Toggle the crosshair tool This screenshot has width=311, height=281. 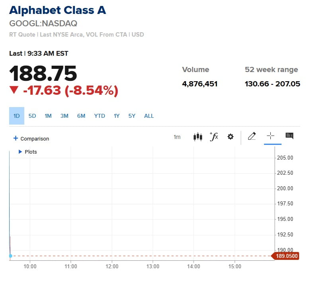(x=270, y=136)
